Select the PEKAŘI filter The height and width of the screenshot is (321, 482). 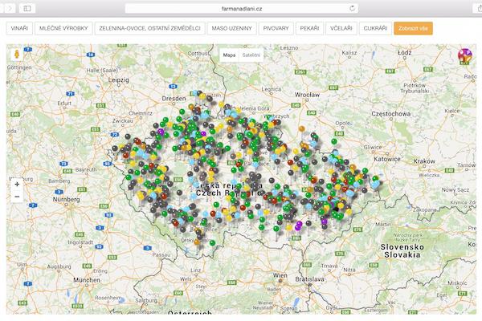(x=309, y=28)
